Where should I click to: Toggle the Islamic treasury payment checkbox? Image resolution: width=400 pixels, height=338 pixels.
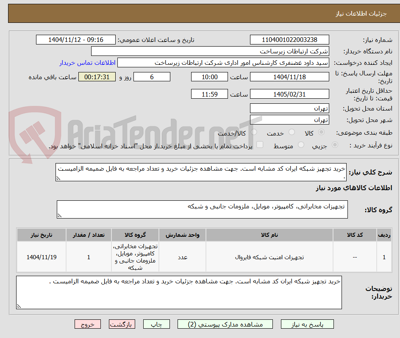260,144
